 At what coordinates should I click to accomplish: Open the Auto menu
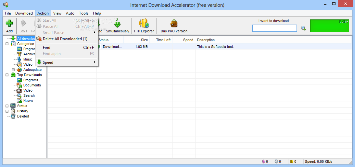(x=70, y=13)
